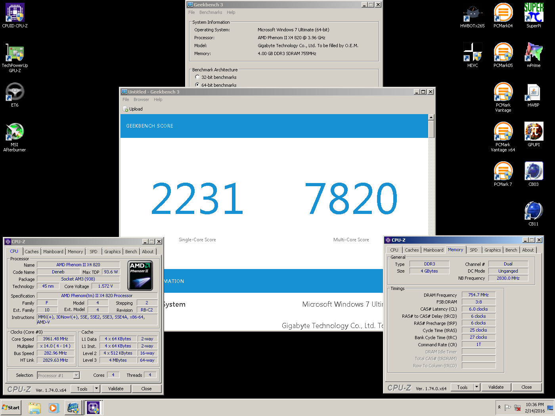Launch CB11 Cinebench desktop icon
Image resolution: width=555 pixels, height=416 pixels.
coord(534,214)
